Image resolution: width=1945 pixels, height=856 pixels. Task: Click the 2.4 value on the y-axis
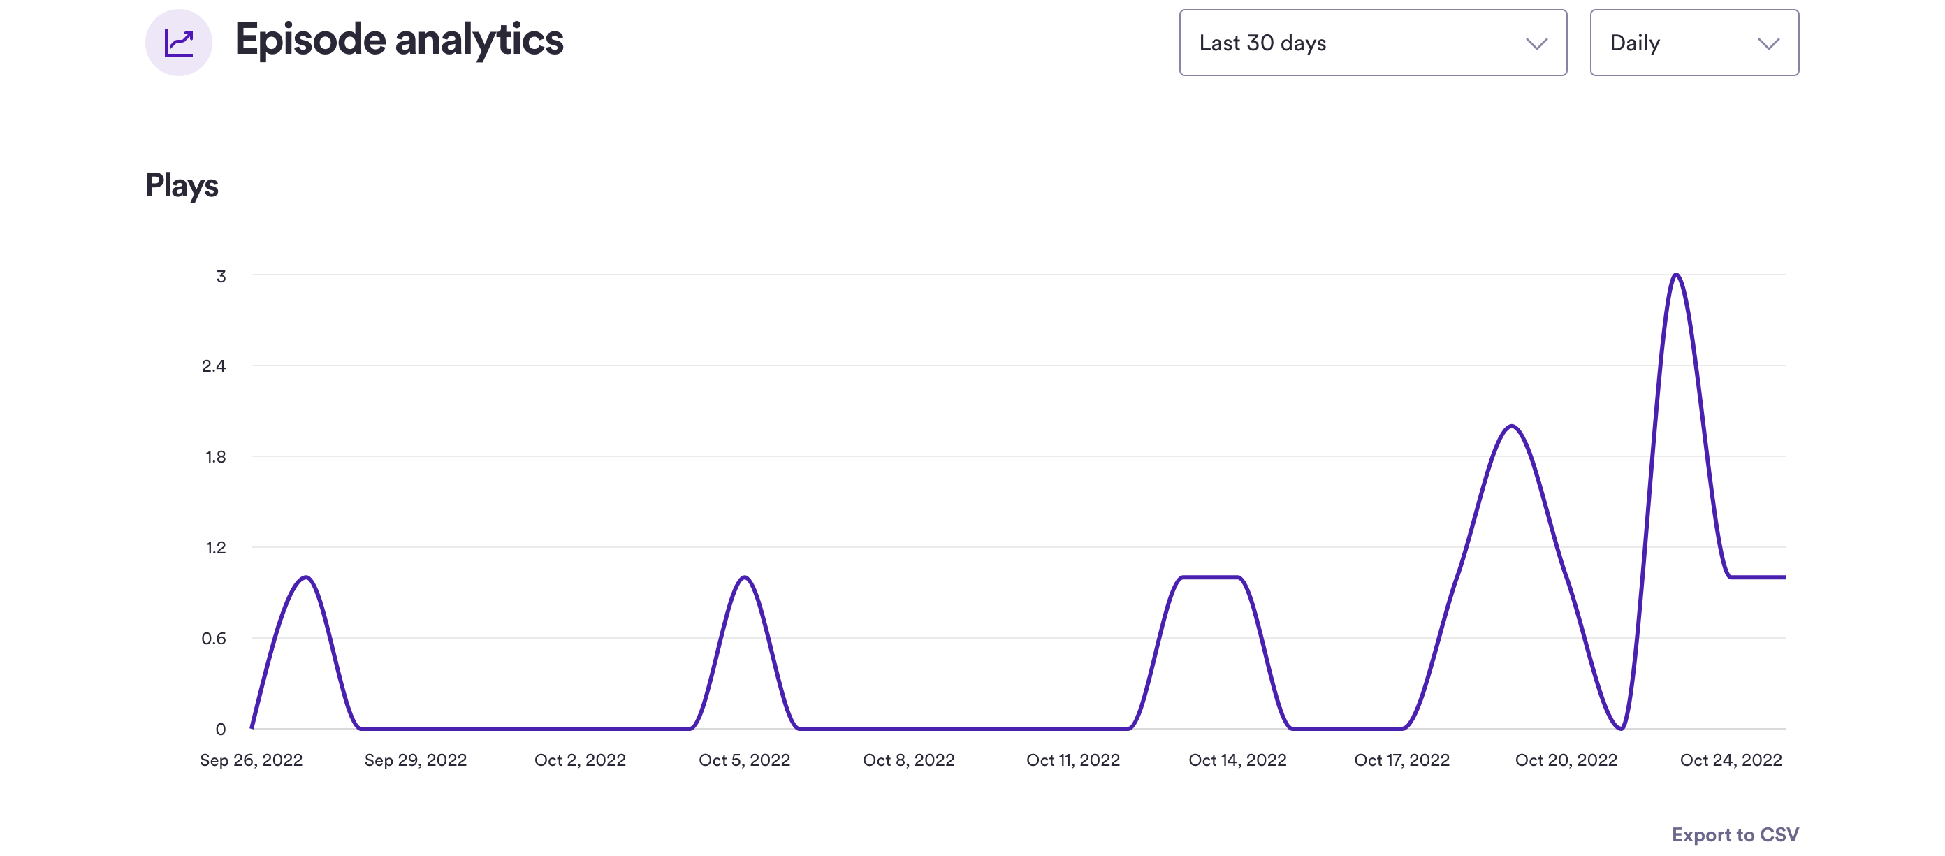coord(214,366)
